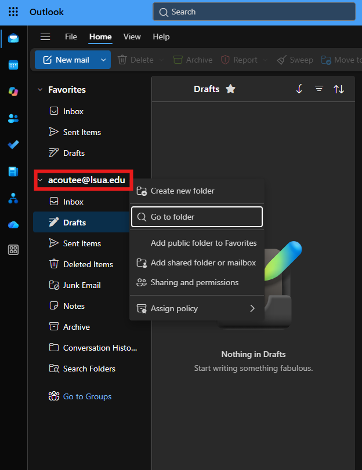
Task: Click the Filter icon in Drafts header
Action: [x=318, y=89]
